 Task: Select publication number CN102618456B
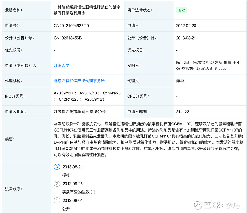pyautogui.click(x=68, y=38)
